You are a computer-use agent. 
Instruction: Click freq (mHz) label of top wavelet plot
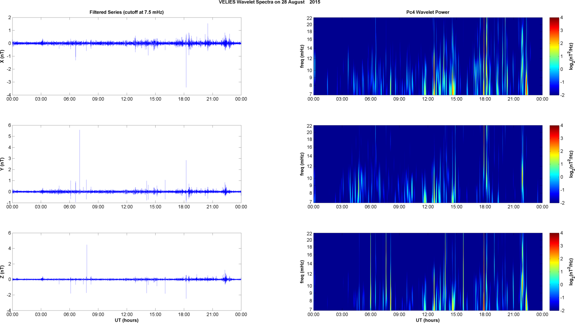[x=302, y=56]
